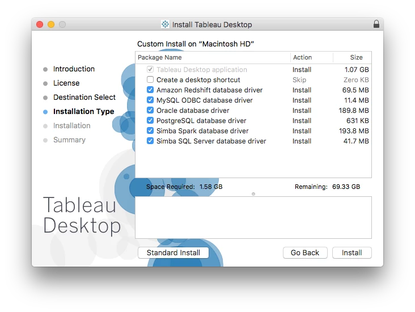
Task: Click the 69.5 MB size value
Action: 355,90
